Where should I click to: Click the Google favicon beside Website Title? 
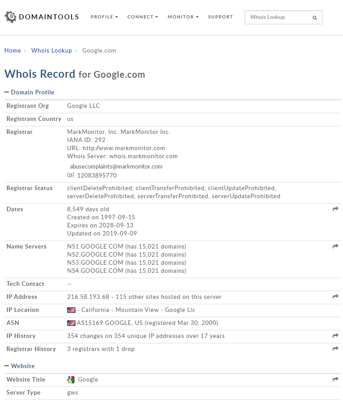pos(71,380)
